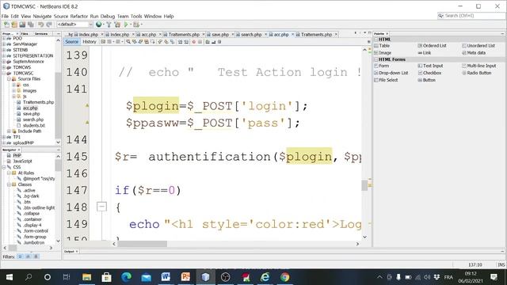Click the Save All toolbar icon
The height and width of the screenshot is (285, 507).
(x=31, y=25)
